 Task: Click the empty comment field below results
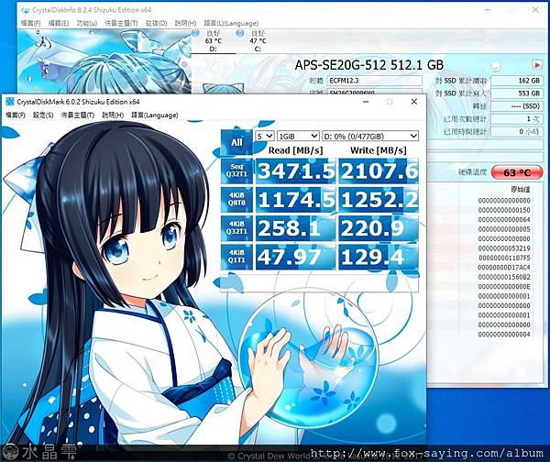(x=320, y=282)
